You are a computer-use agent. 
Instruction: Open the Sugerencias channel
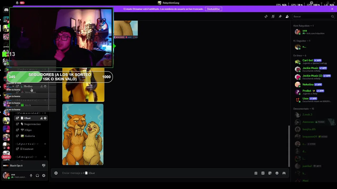point(31,124)
